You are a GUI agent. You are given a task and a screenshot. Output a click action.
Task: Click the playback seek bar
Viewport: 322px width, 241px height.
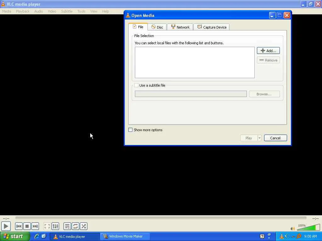161,218
